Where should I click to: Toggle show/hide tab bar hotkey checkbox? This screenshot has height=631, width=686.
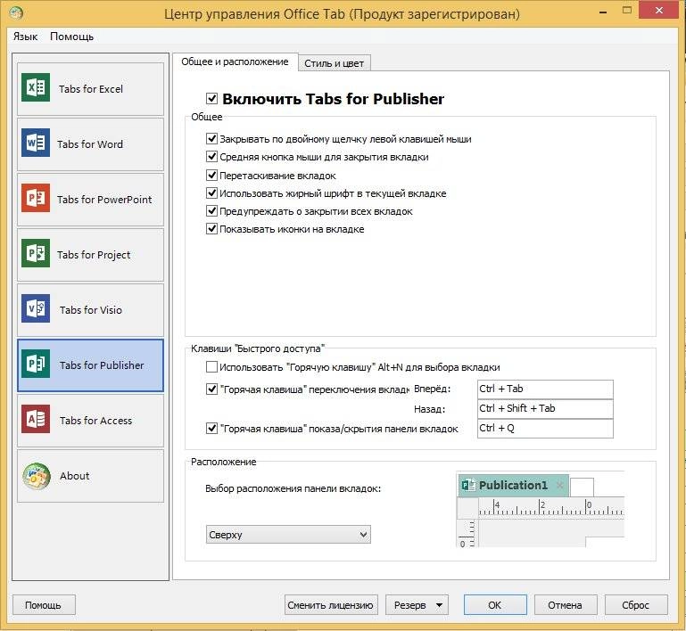211,428
